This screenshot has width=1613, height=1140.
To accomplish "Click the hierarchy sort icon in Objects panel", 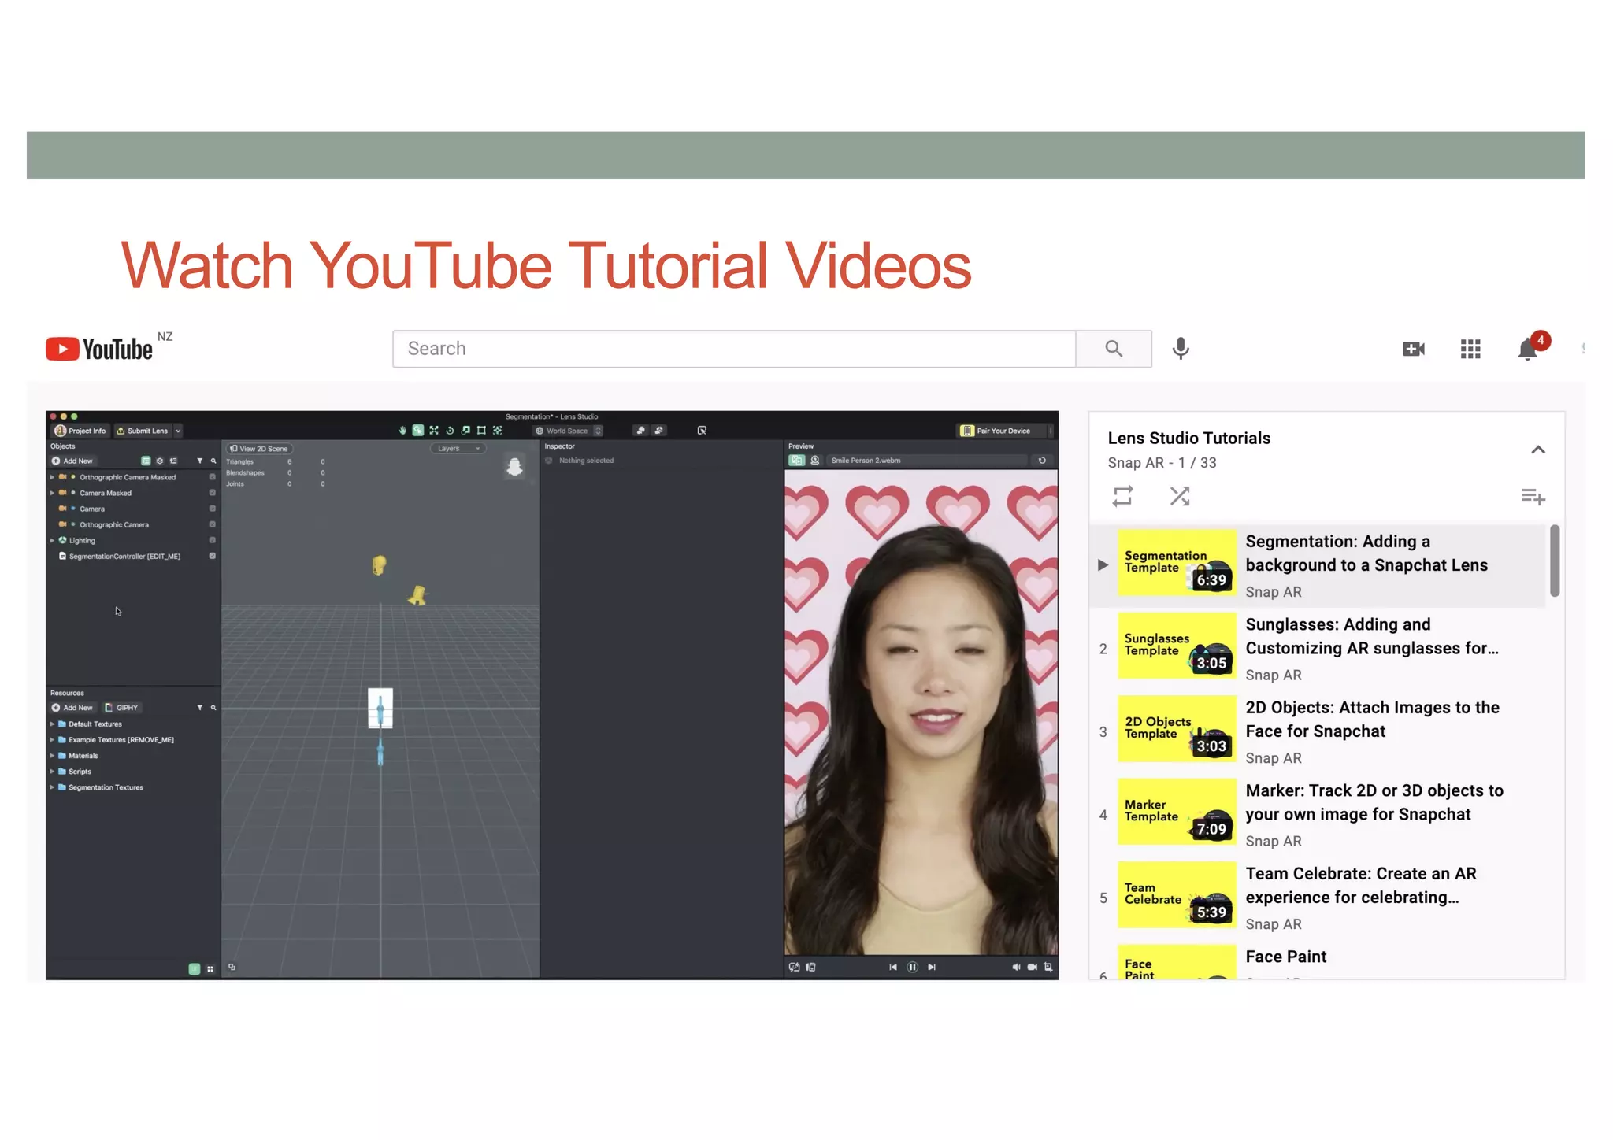I will tap(173, 461).
